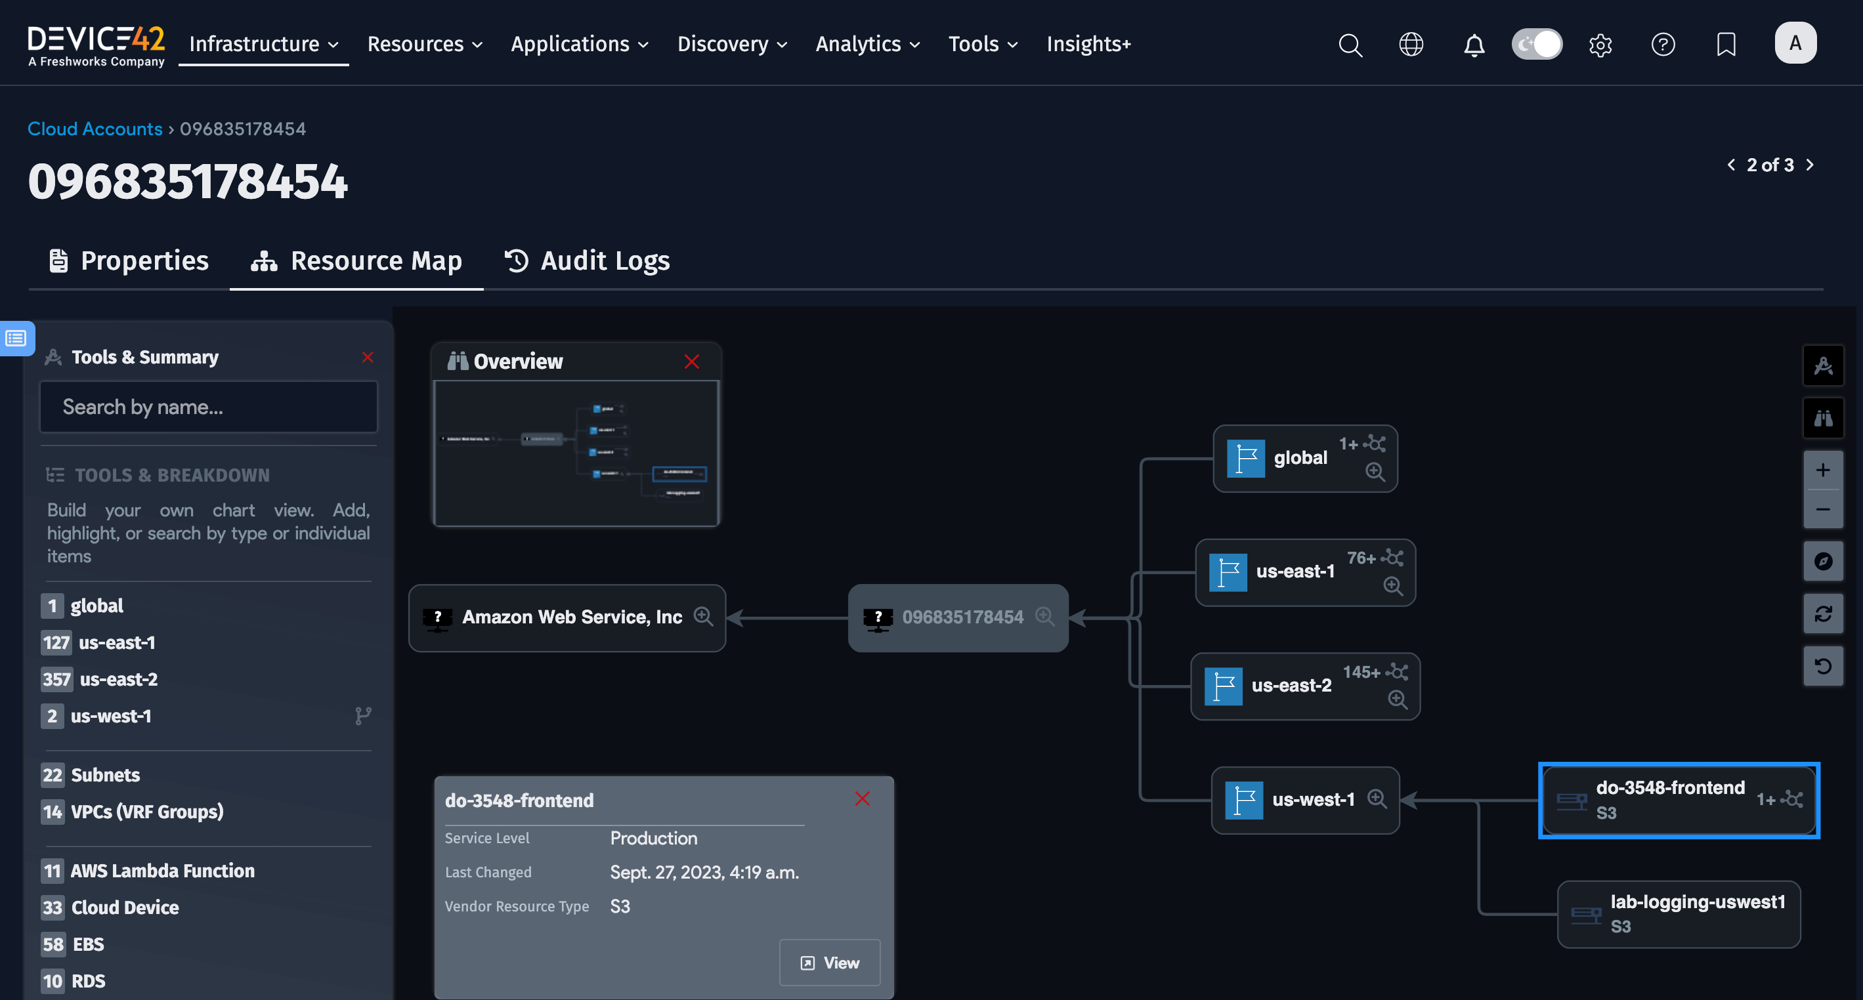Click the fit-to-view compass icon on right toolbar
This screenshot has width=1863, height=1000.
pyautogui.click(x=1823, y=562)
